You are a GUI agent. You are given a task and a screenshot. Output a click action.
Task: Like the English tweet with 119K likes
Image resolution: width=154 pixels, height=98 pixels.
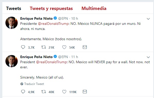64,92
